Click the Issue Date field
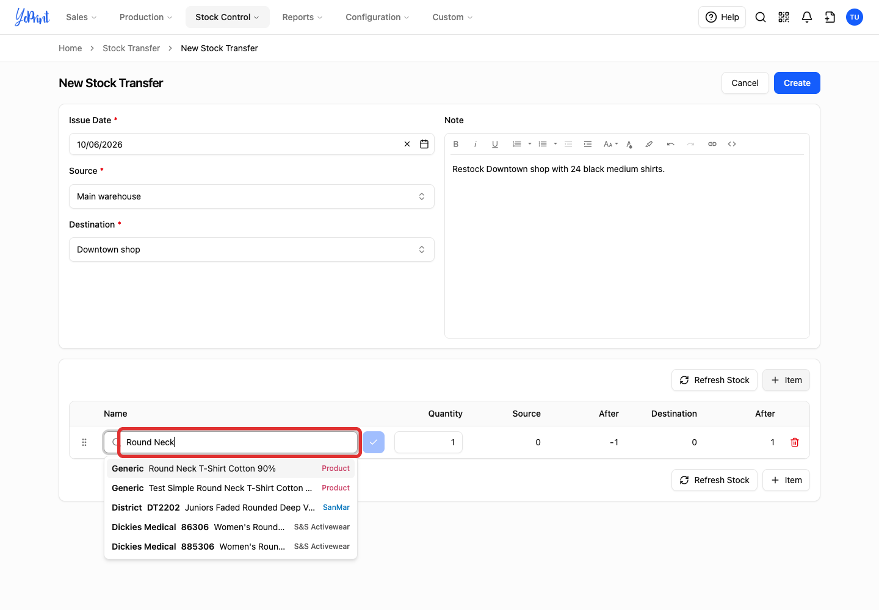 [251, 144]
